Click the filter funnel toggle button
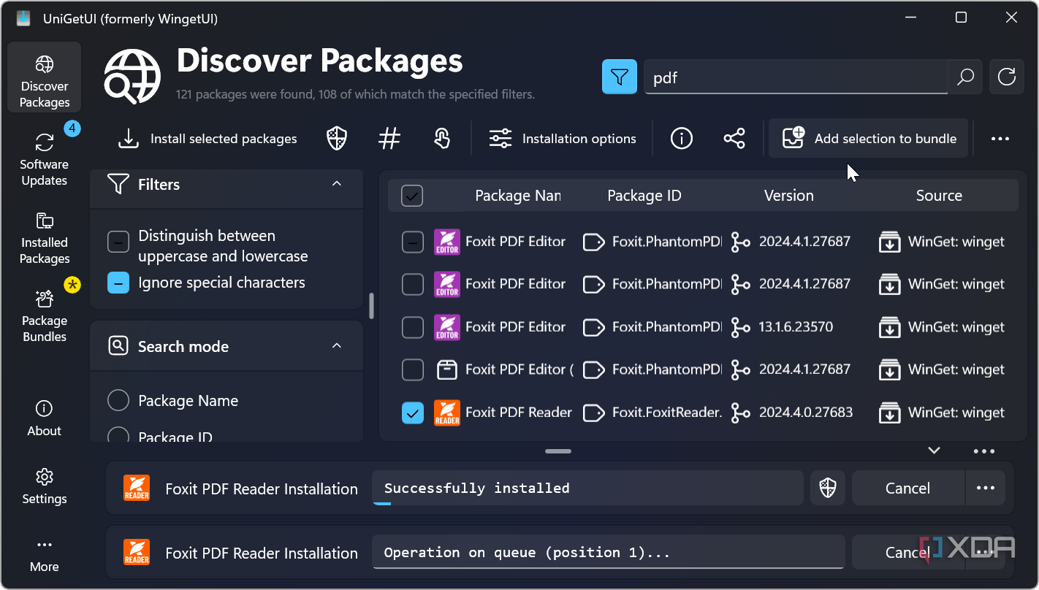Image resolution: width=1039 pixels, height=590 pixels. [620, 77]
